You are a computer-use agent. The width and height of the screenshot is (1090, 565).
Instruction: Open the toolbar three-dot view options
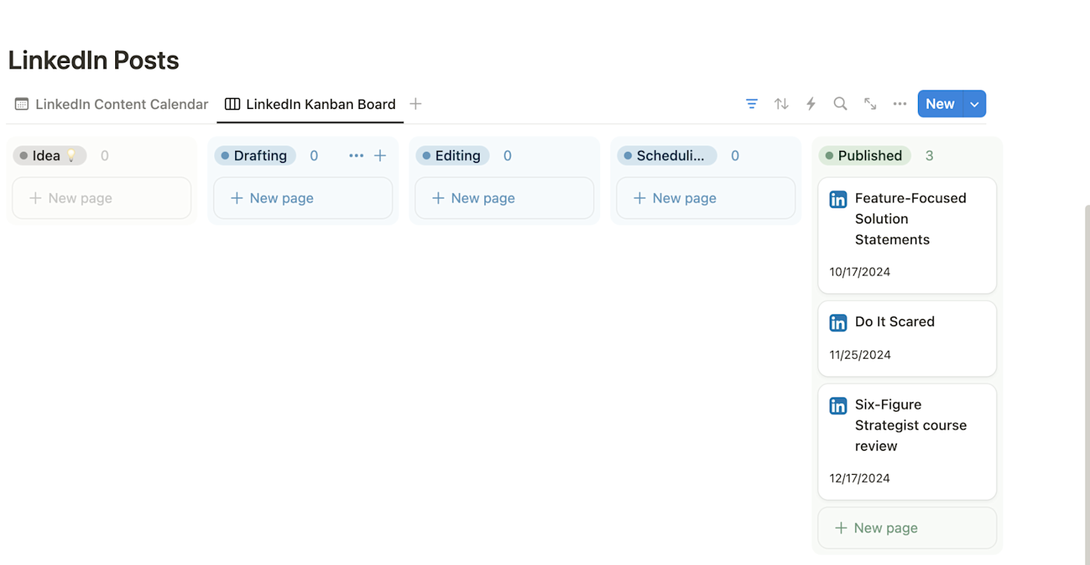click(899, 104)
